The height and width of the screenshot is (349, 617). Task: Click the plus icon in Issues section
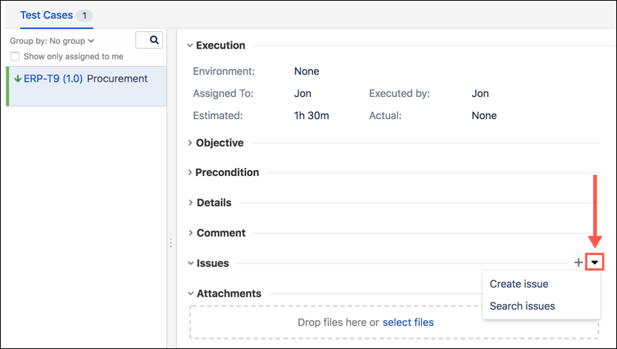tap(578, 262)
